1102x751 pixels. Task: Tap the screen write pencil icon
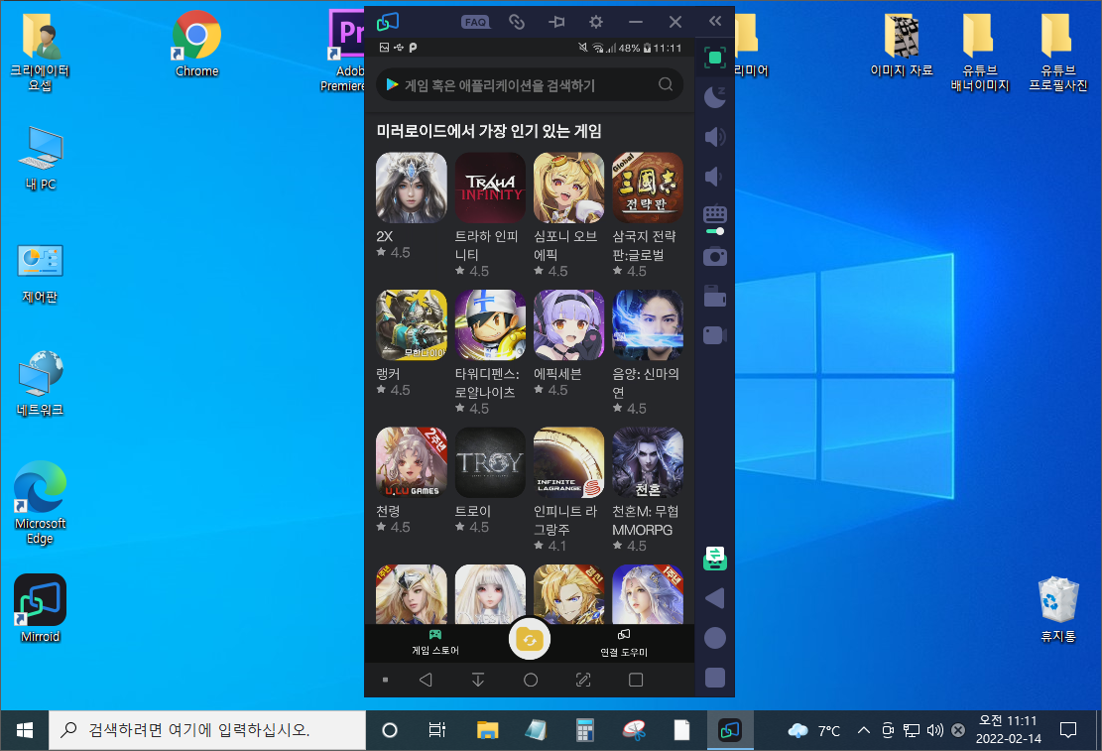[583, 680]
